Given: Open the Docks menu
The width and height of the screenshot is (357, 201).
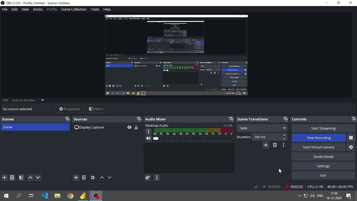Looking at the screenshot, I should 38,9.
